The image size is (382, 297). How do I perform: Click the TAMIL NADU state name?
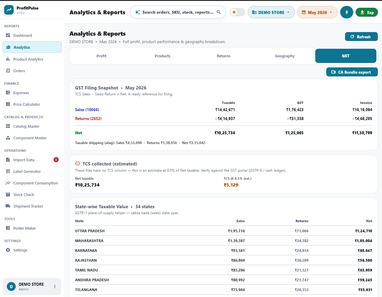(x=87, y=270)
